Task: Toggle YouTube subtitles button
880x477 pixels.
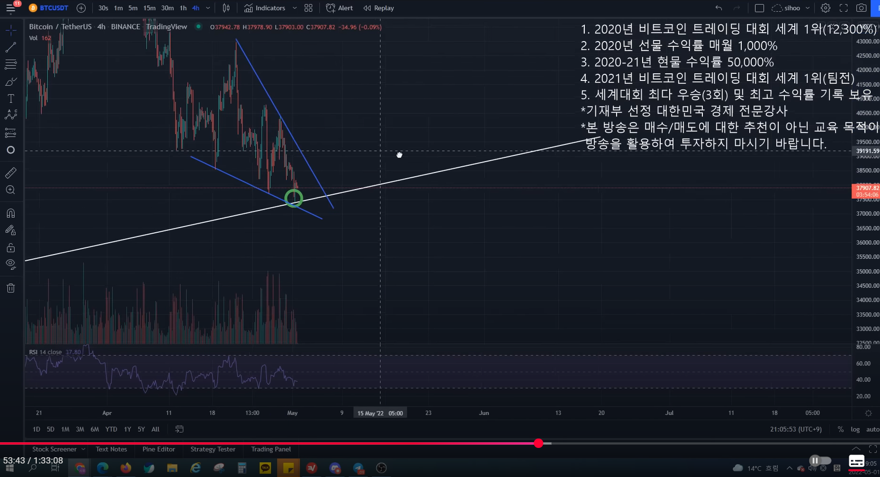Action: point(856,461)
